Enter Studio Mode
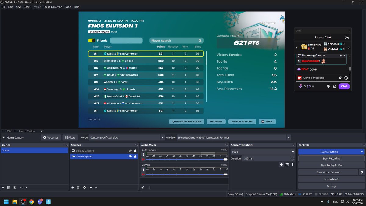Viewport: 366px width, 206px height. click(331, 179)
